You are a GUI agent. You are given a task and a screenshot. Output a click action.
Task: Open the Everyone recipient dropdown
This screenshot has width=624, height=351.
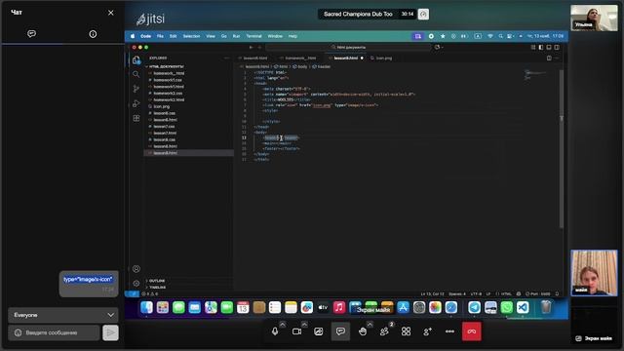pos(63,315)
